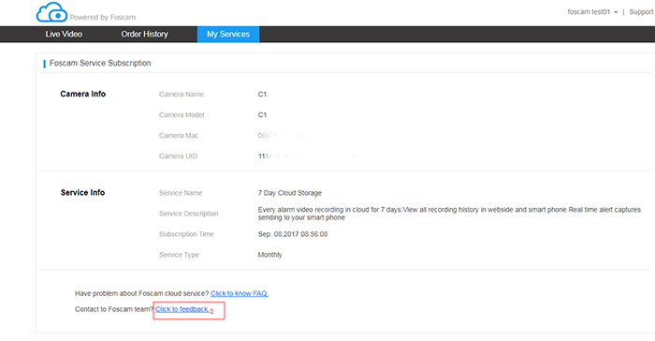Click the blurred Camera Mac value
This screenshot has height=341, width=655.
point(282,136)
